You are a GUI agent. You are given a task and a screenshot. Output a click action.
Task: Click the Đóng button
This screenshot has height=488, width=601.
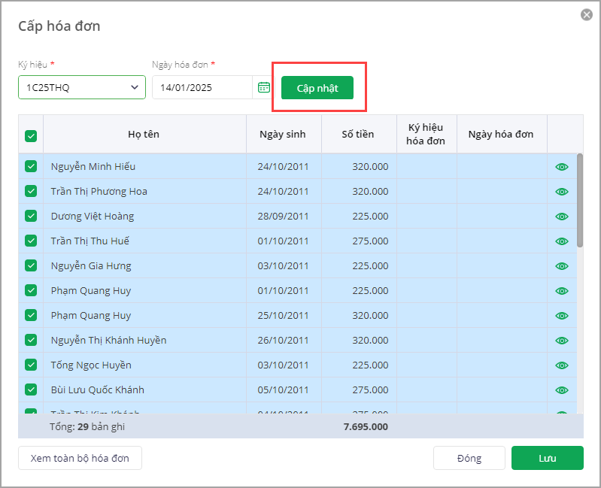click(469, 458)
